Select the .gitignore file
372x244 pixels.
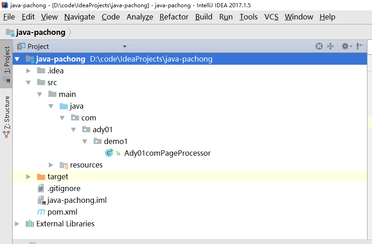[64, 188]
